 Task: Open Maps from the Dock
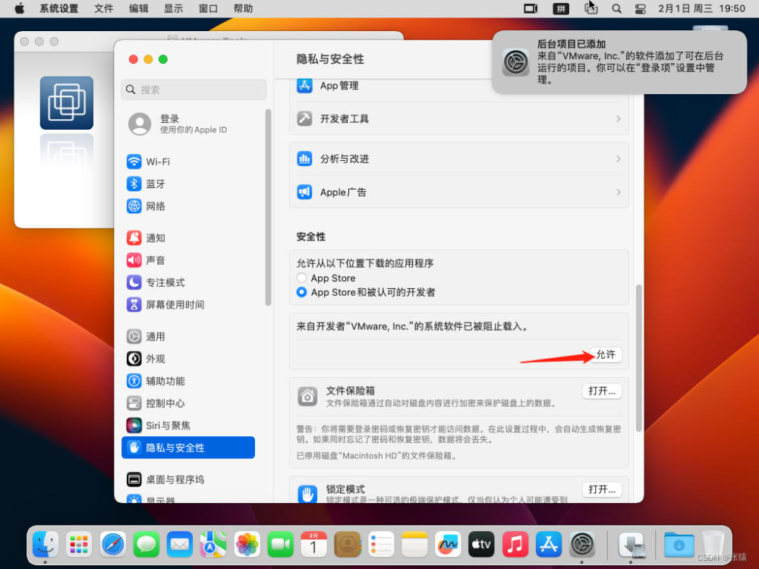tap(213, 544)
